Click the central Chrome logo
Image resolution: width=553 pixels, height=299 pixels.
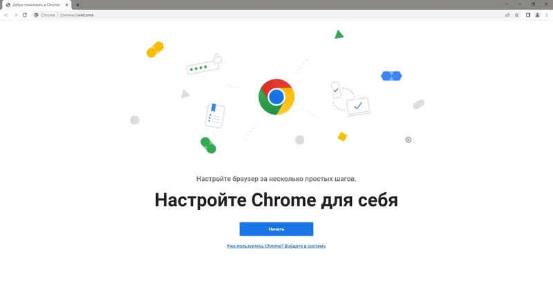(x=276, y=97)
